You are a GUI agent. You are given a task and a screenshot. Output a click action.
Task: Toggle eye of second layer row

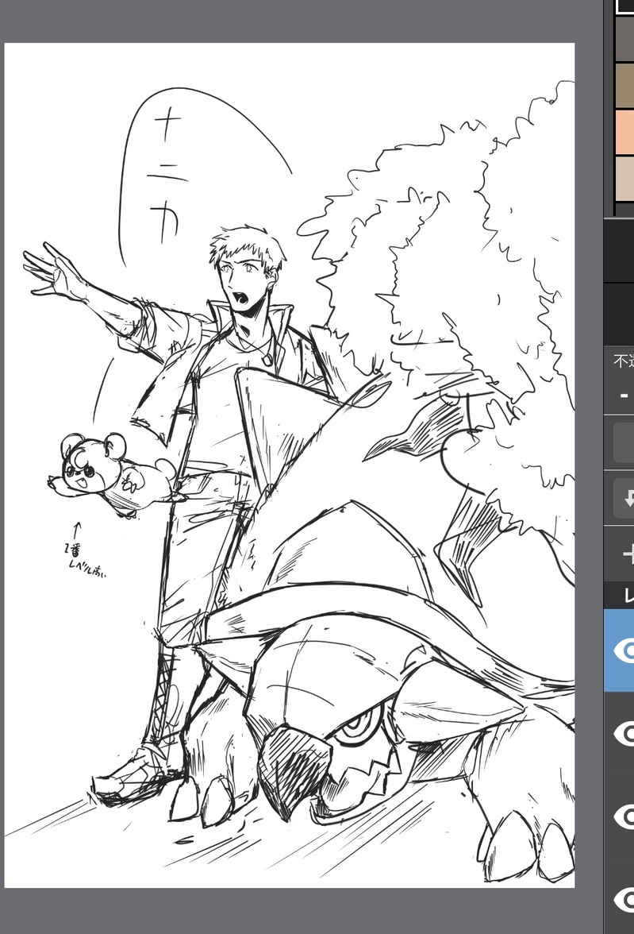pyautogui.click(x=624, y=734)
